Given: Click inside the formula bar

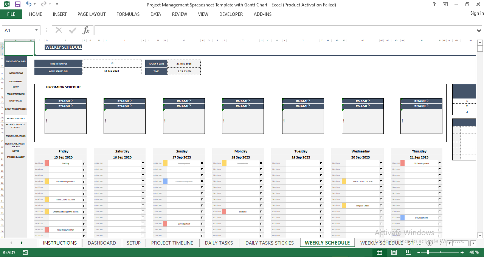Looking at the screenshot, I should pos(227,30).
